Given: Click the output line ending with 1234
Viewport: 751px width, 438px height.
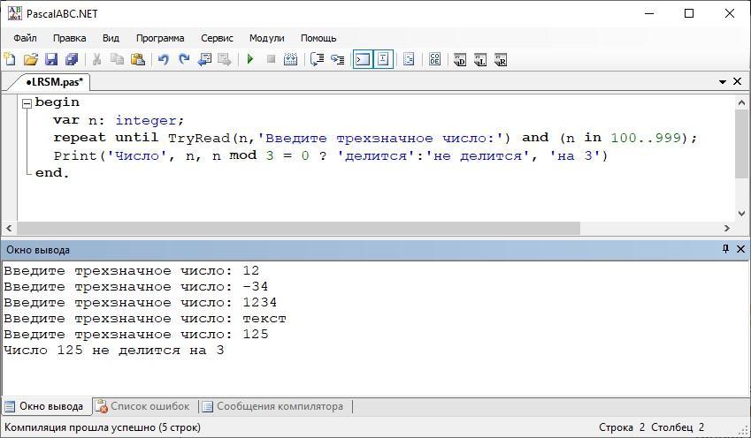Looking at the screenshot, I should pos(141,303).
